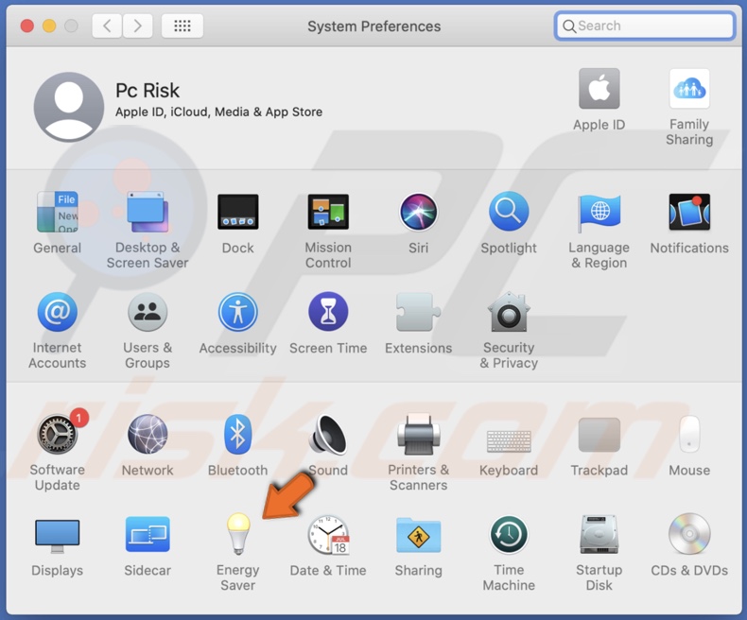Open Network preferences

(148, 436)
